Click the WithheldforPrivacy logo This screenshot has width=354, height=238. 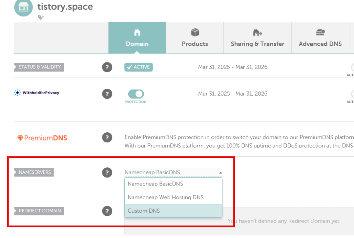36,93
